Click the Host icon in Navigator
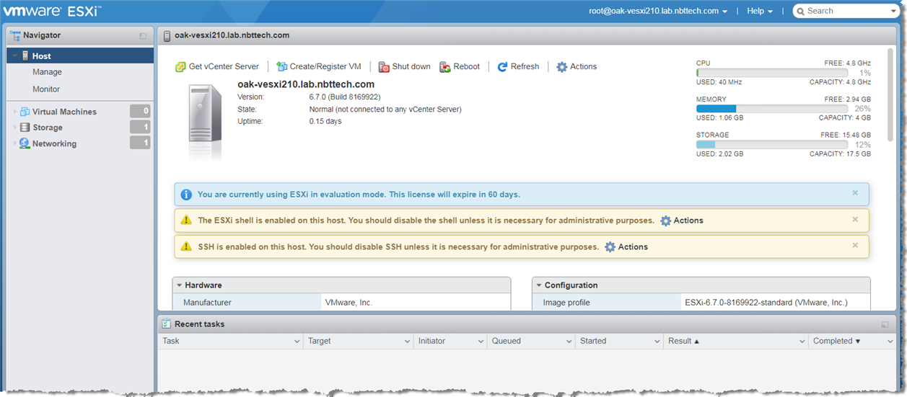This screenshot has width=907, height=397. pyautogui.click(x=25, y=55)
